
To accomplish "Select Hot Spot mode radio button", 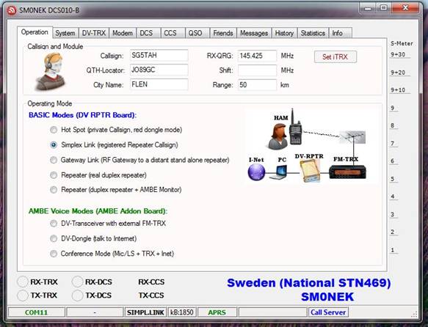I will click(x=54, y=130).
